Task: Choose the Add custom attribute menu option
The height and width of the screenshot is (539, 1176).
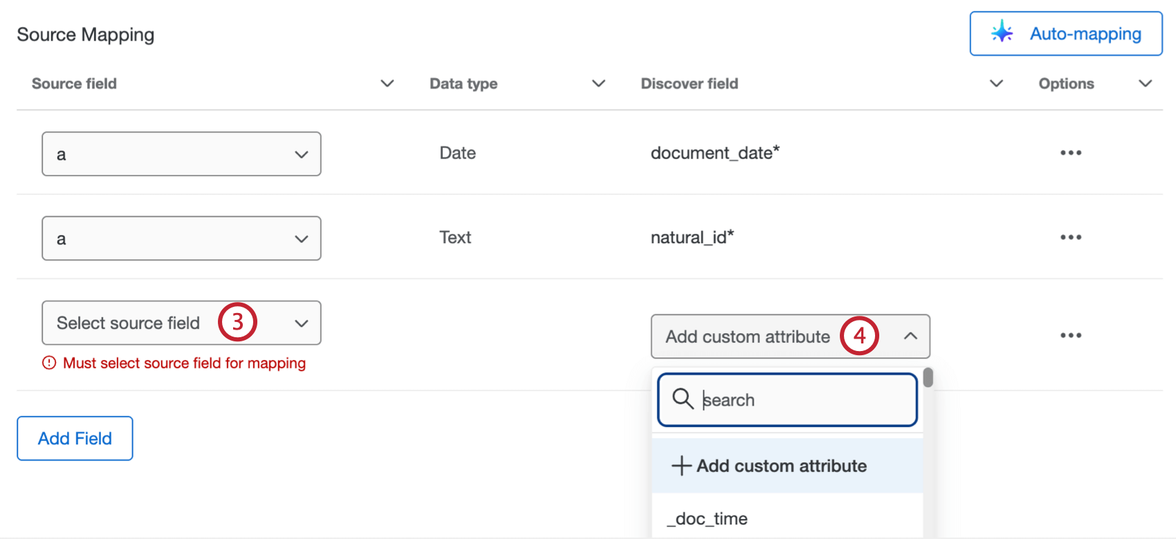Action: pos(782,466)
